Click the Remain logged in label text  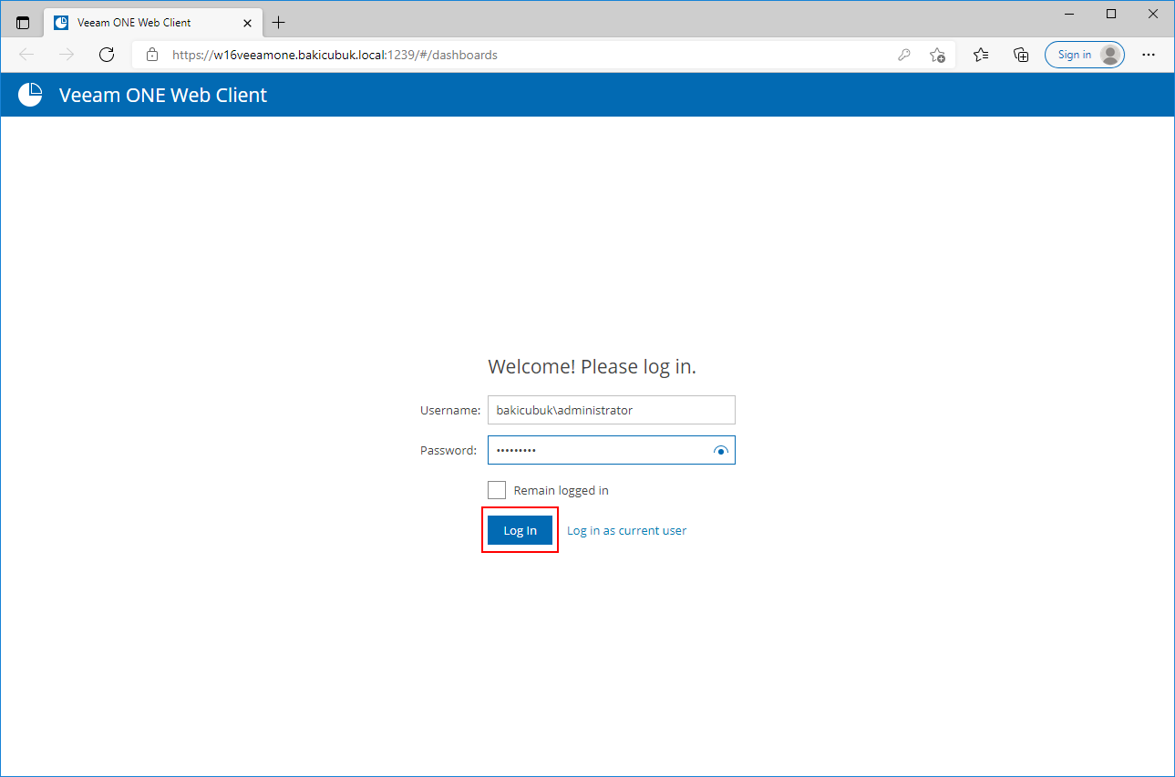click(561, 490)
